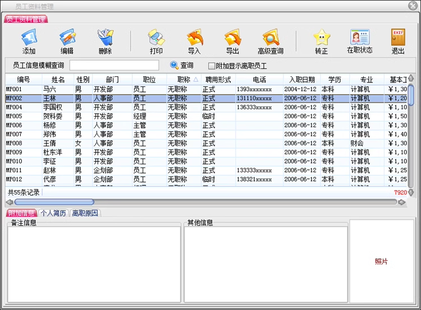Click the 转正 star icon
The width and height of the screenshot is (421, 310).
click(322, 37)
